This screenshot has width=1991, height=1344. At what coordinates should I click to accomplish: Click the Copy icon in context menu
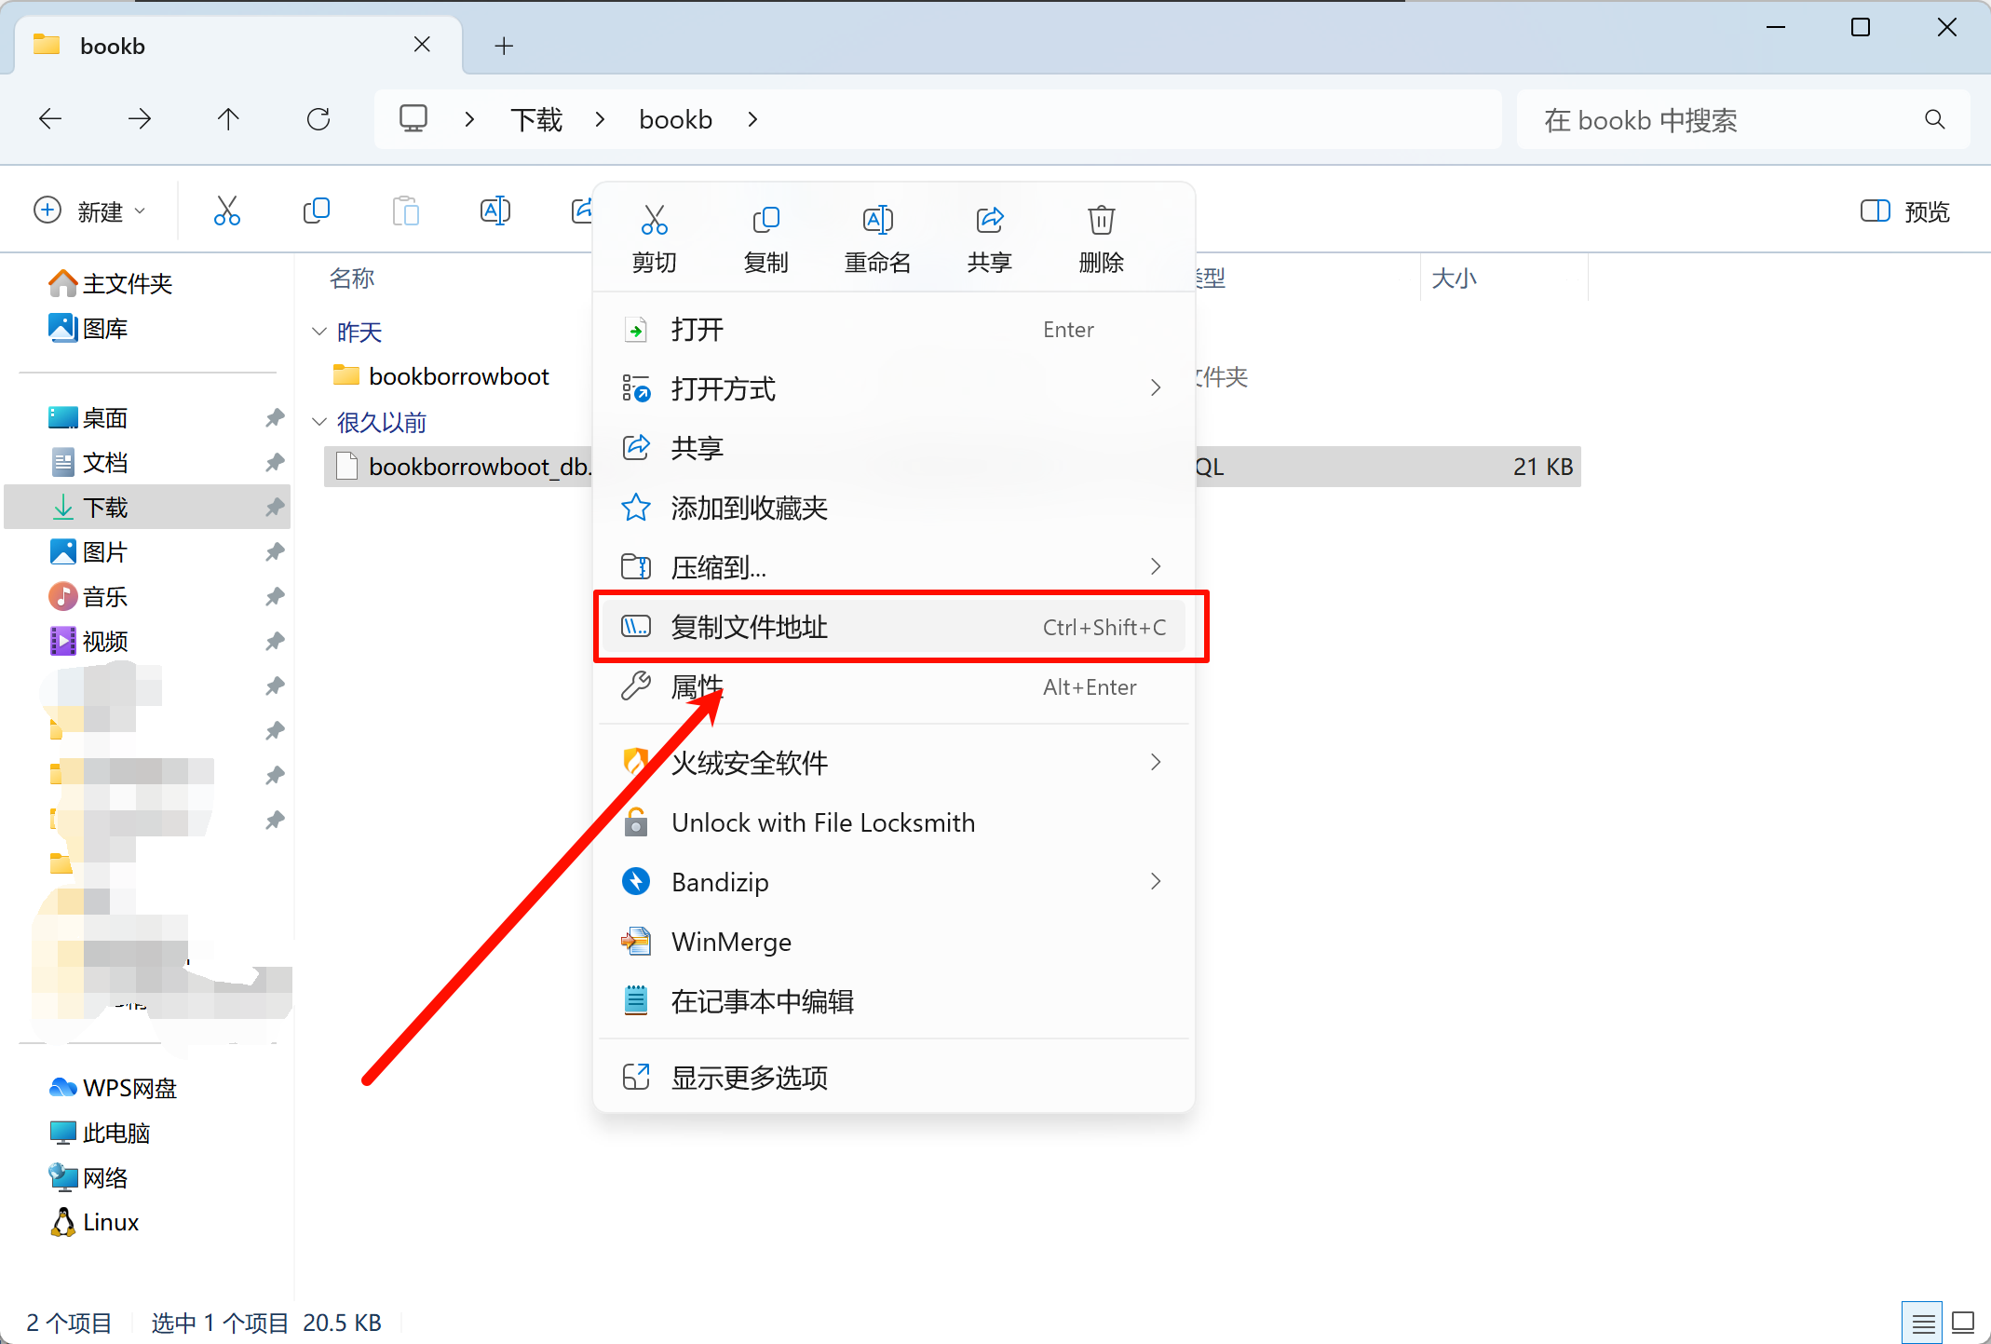[765, 220]
